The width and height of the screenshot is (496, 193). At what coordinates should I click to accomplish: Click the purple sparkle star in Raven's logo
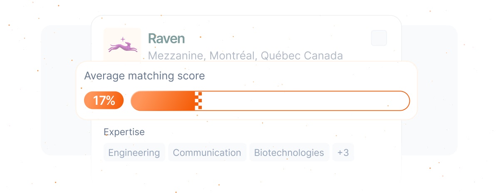123,39
